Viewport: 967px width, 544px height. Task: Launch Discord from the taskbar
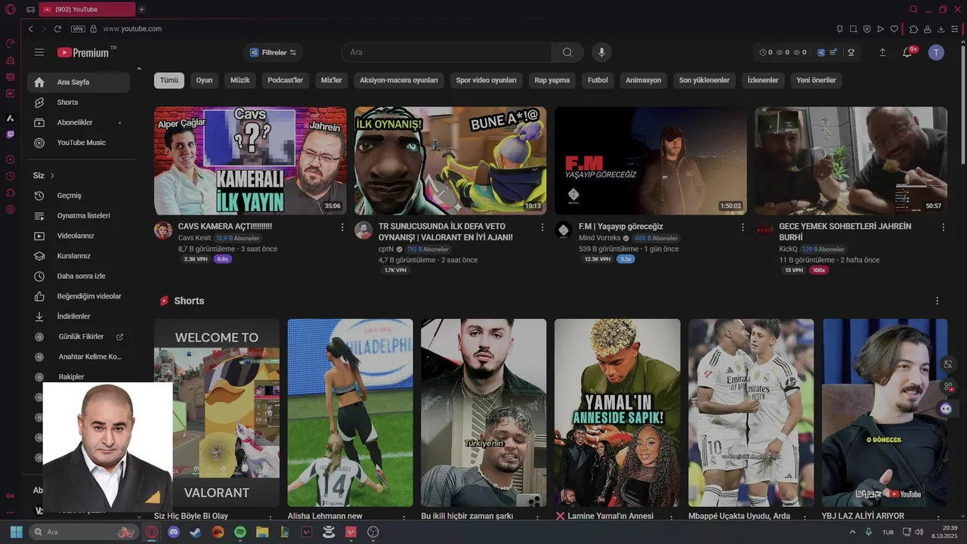174,532
